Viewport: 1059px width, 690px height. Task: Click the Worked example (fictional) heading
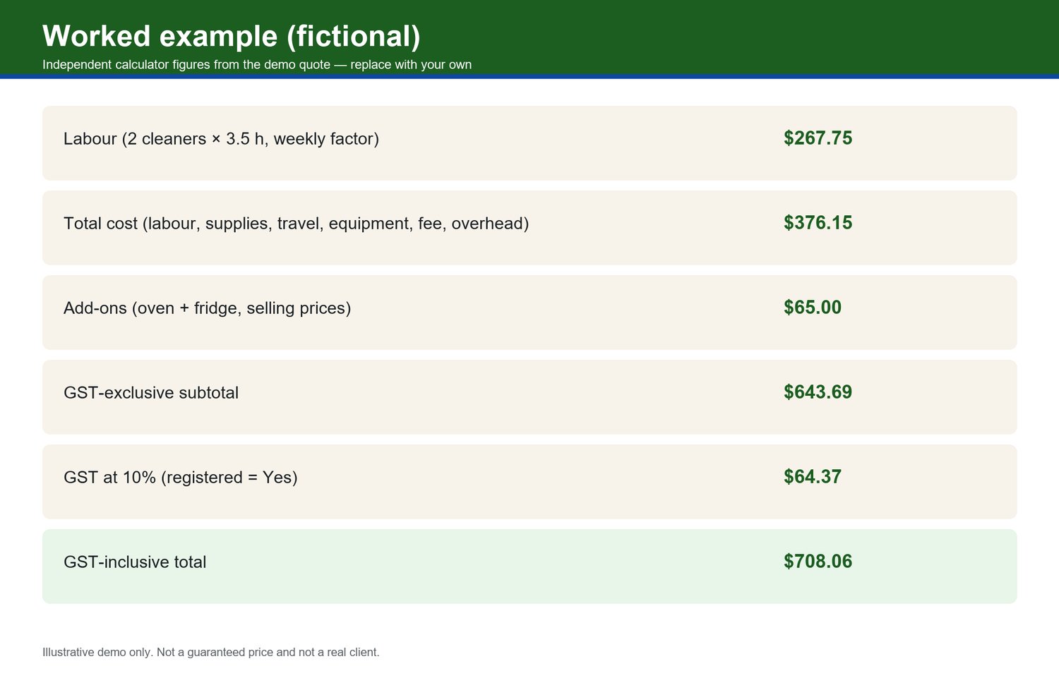231,36
